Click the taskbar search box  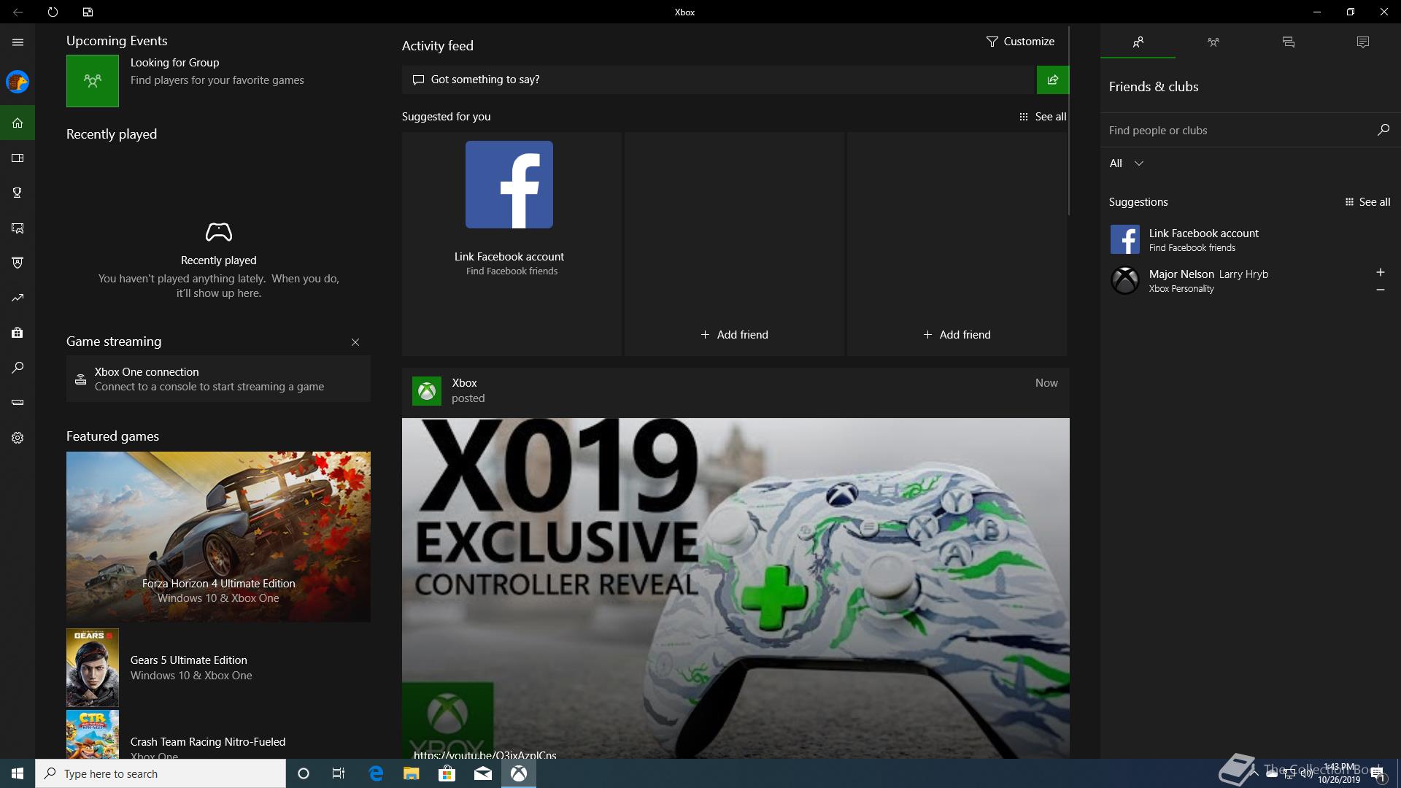tap(161, 773)
